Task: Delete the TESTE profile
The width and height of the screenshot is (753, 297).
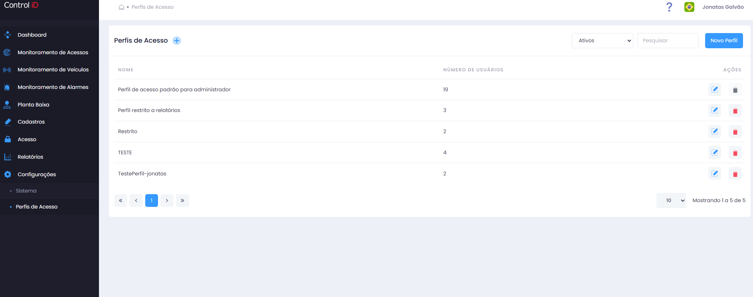Action: 735,153
